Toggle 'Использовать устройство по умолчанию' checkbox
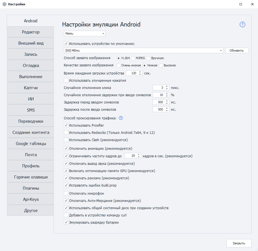Viewport: 258px width, 251px height. (x=66, y=44)
